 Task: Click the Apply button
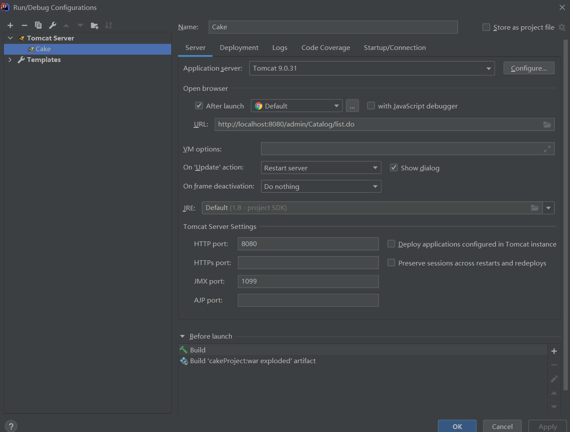548,426
